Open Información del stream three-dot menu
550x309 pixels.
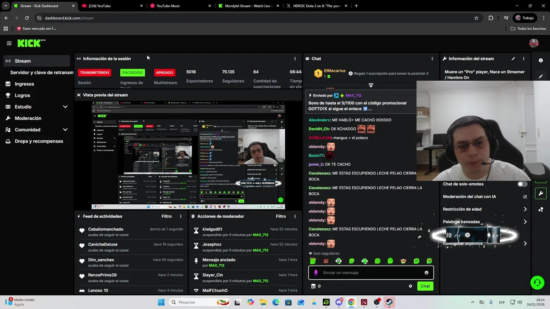coord(523,59)
